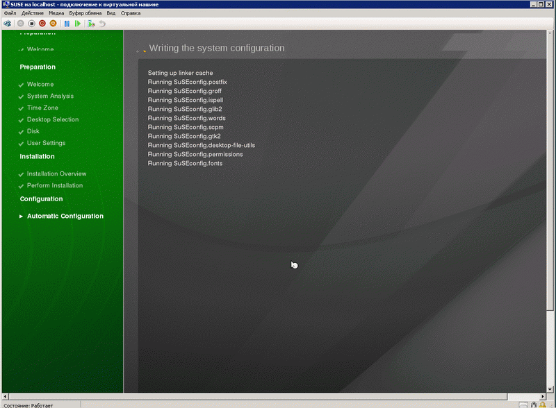This screenshot has width=556, height=408.
Task: Click the System Analysis step
Action: coord(50,96)
